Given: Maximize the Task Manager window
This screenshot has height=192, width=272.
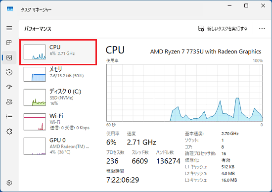Looking at the screenshot, I should pyautogui.click(x=246, y=6).
